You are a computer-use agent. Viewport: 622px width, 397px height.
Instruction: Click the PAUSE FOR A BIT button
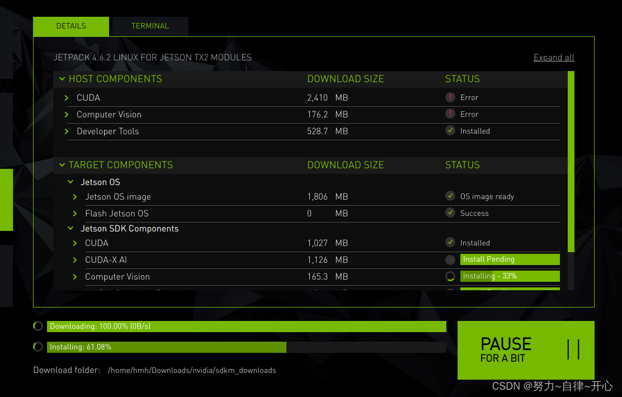[x=526, y=350]
